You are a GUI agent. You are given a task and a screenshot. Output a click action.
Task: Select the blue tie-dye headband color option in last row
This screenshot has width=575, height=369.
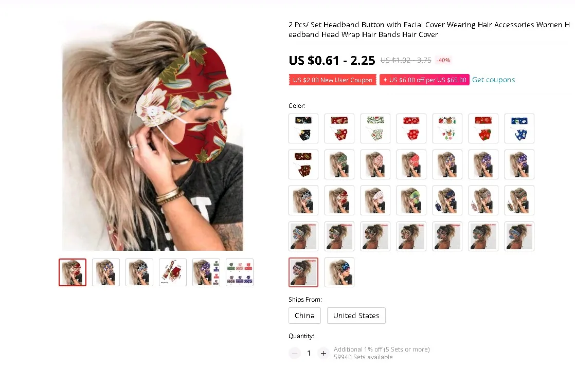point(339,272)
